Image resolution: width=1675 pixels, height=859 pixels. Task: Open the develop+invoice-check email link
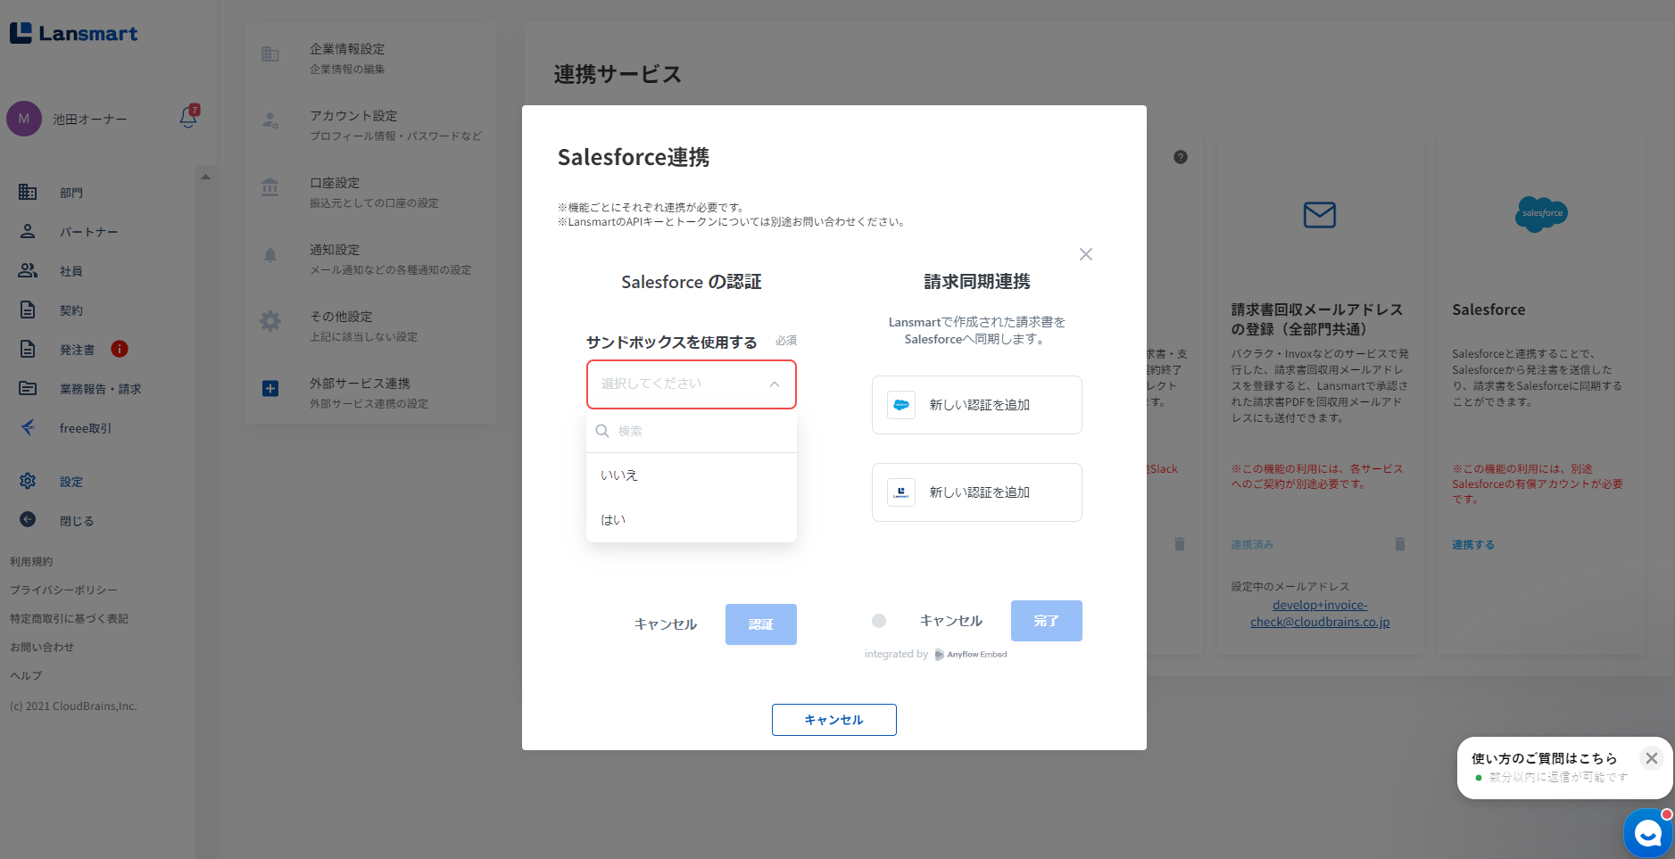coord(1320,614)
